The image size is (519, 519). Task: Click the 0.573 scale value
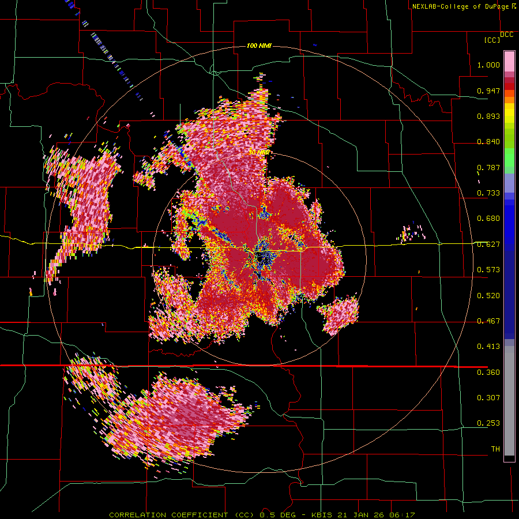pyautogui.click(x=488, y=270)
